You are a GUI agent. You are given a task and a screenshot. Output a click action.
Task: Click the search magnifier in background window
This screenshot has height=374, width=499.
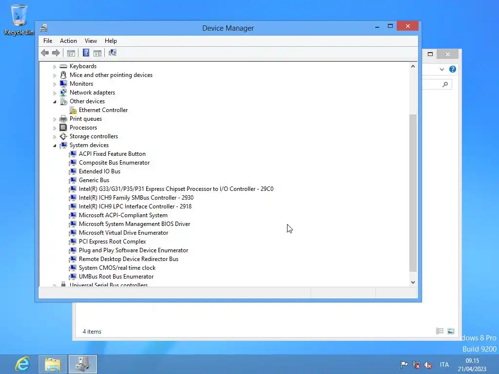(x=445, y=84)
